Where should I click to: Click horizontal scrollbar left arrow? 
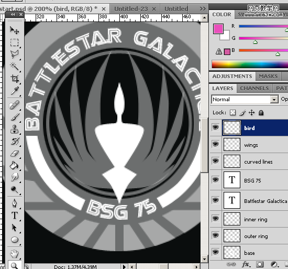coord(131,266)
